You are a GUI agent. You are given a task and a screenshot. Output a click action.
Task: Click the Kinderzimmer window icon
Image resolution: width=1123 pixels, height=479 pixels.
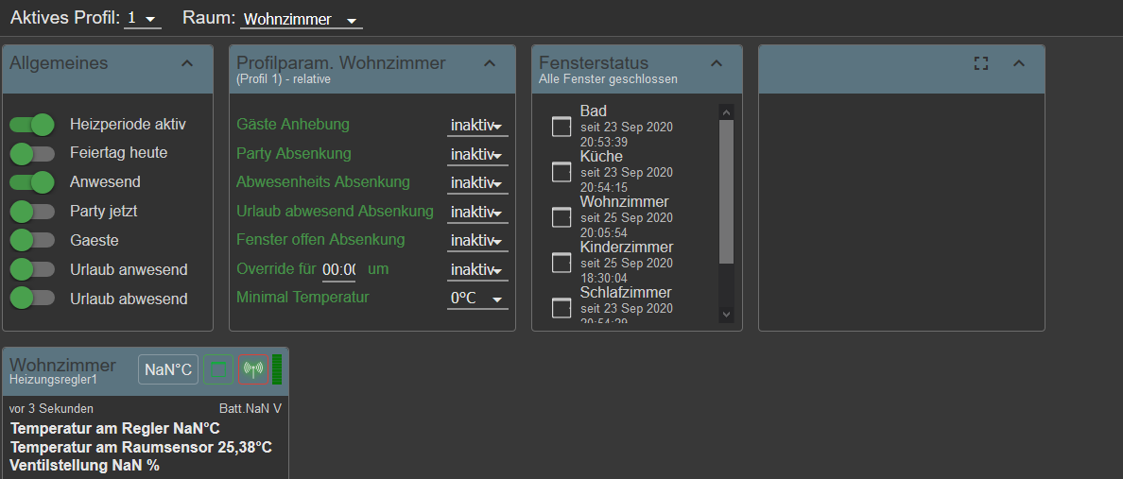(x=561, y=263)
